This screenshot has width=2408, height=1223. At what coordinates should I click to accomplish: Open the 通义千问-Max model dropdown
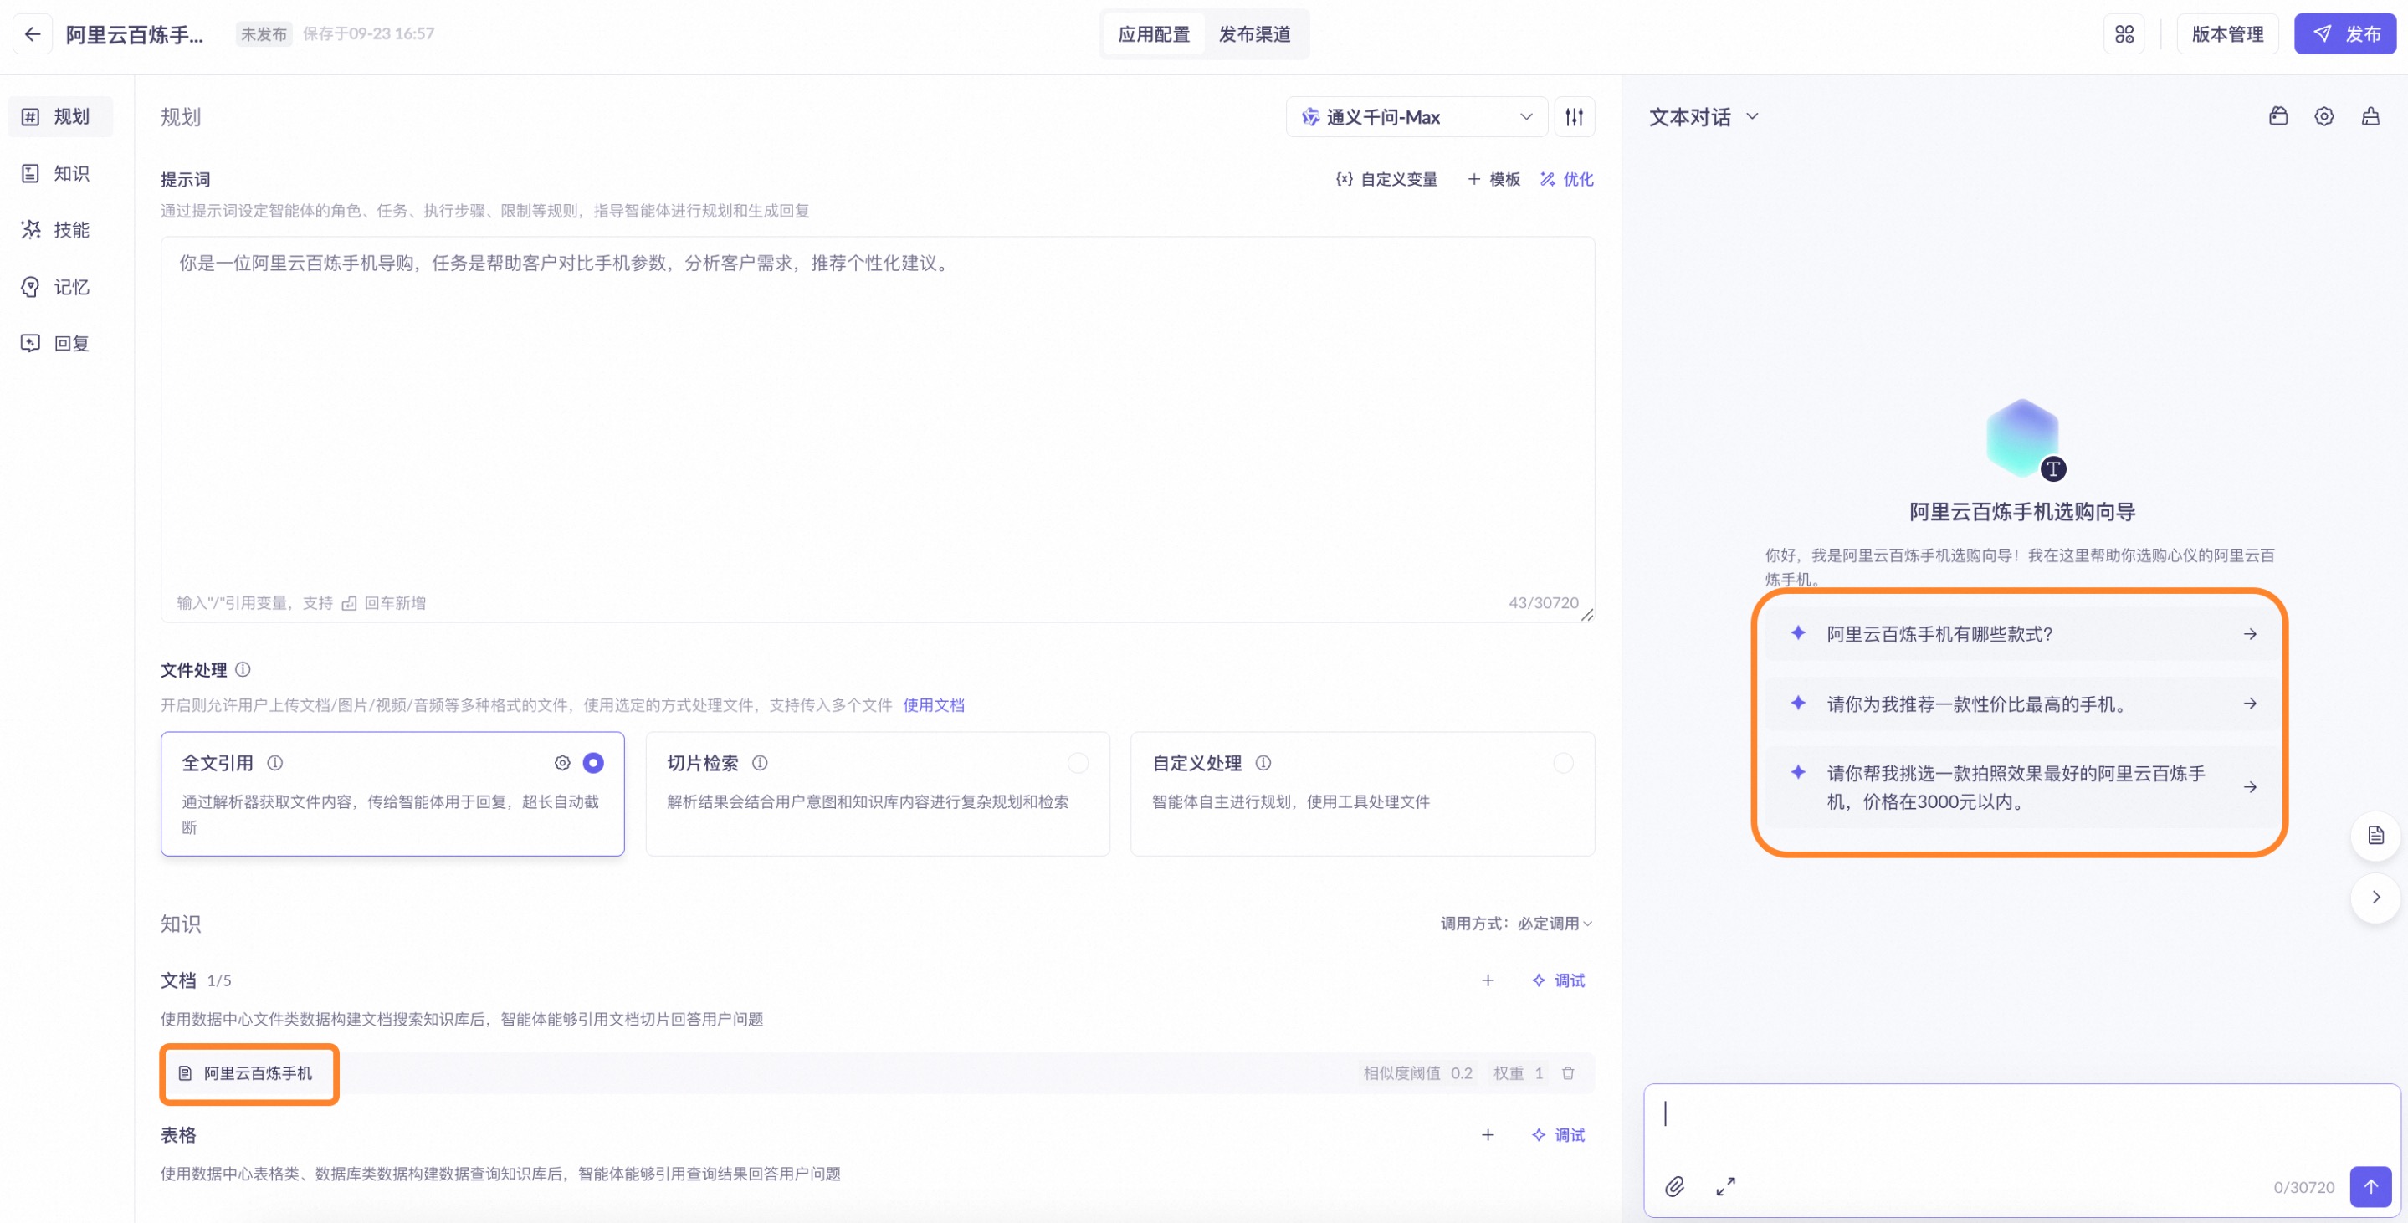[x=1417, y=117]
